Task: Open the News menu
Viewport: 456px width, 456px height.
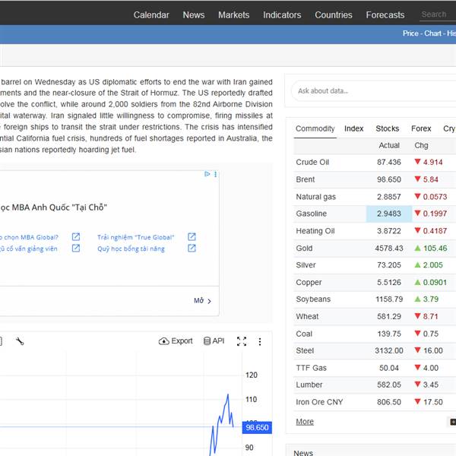Action: [x=194, y=15]
